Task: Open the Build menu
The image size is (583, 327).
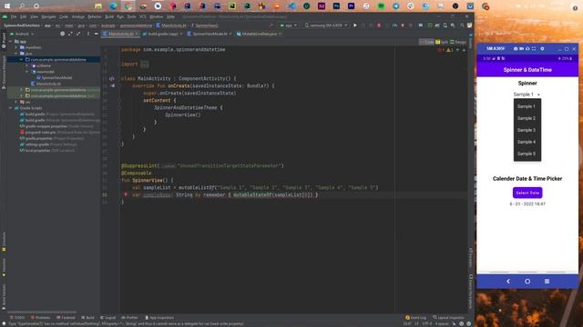Action: (x=109, y=16)
